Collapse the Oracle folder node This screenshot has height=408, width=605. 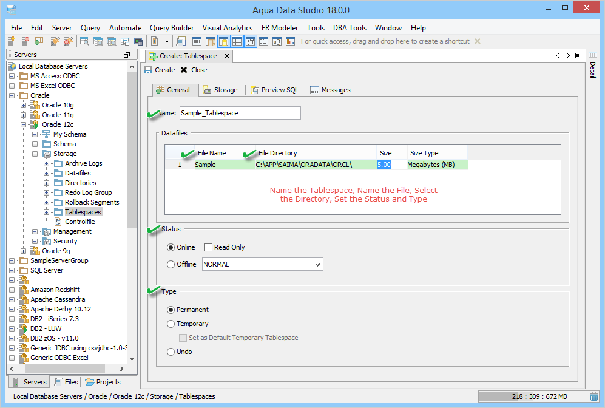point(12,95)
